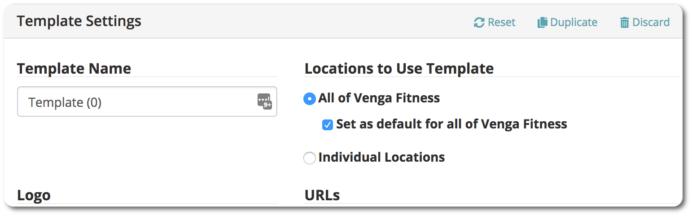
Task: Click the Locations to Use Template heading
Action: point(399,69)
